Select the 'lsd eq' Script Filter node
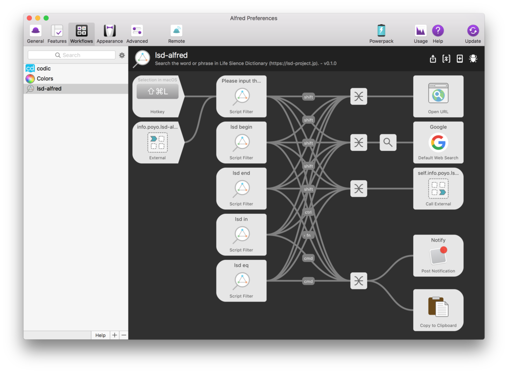 [x=242, y=281]
